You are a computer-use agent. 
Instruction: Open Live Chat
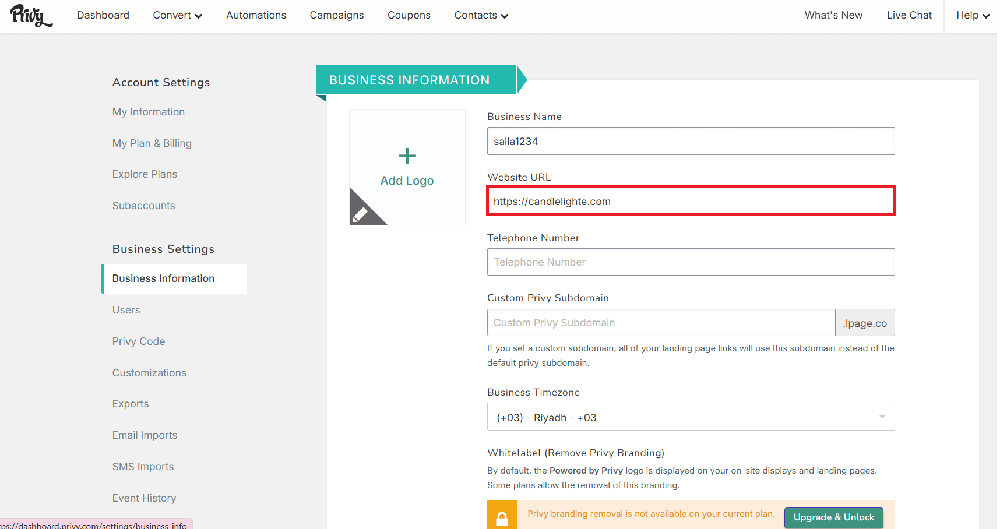click(x=909, y=16)
